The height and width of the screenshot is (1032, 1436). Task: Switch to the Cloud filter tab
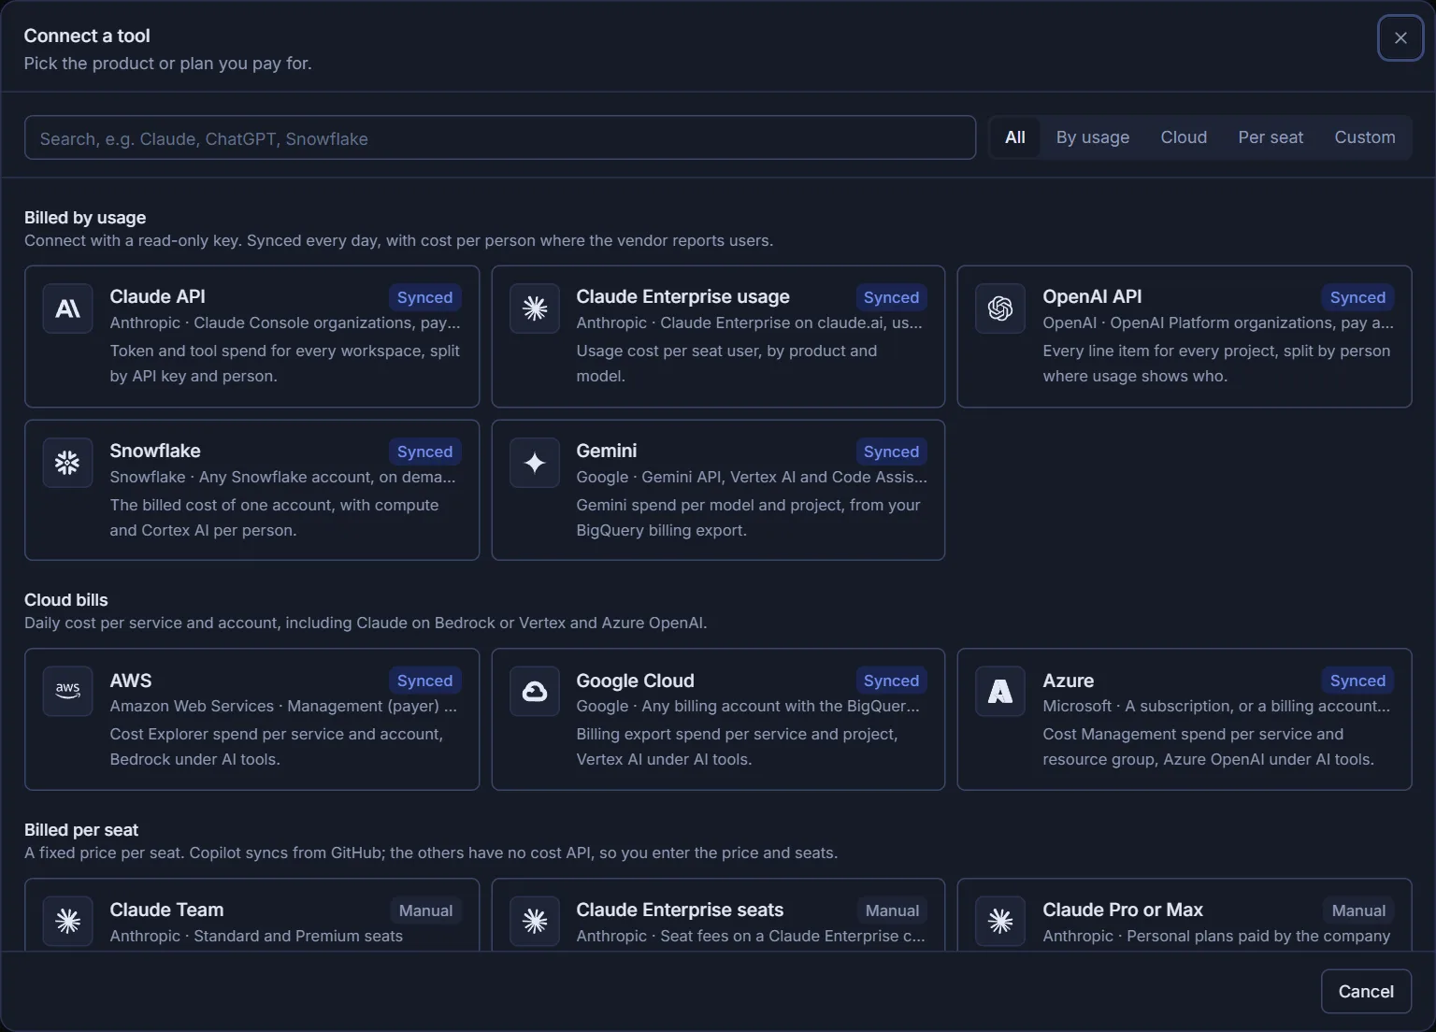(x=1184, y=137)
